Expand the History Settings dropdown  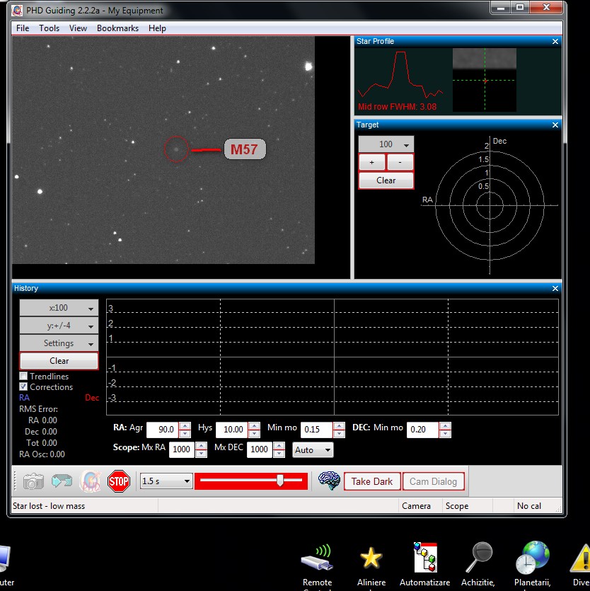coord(59,343)
